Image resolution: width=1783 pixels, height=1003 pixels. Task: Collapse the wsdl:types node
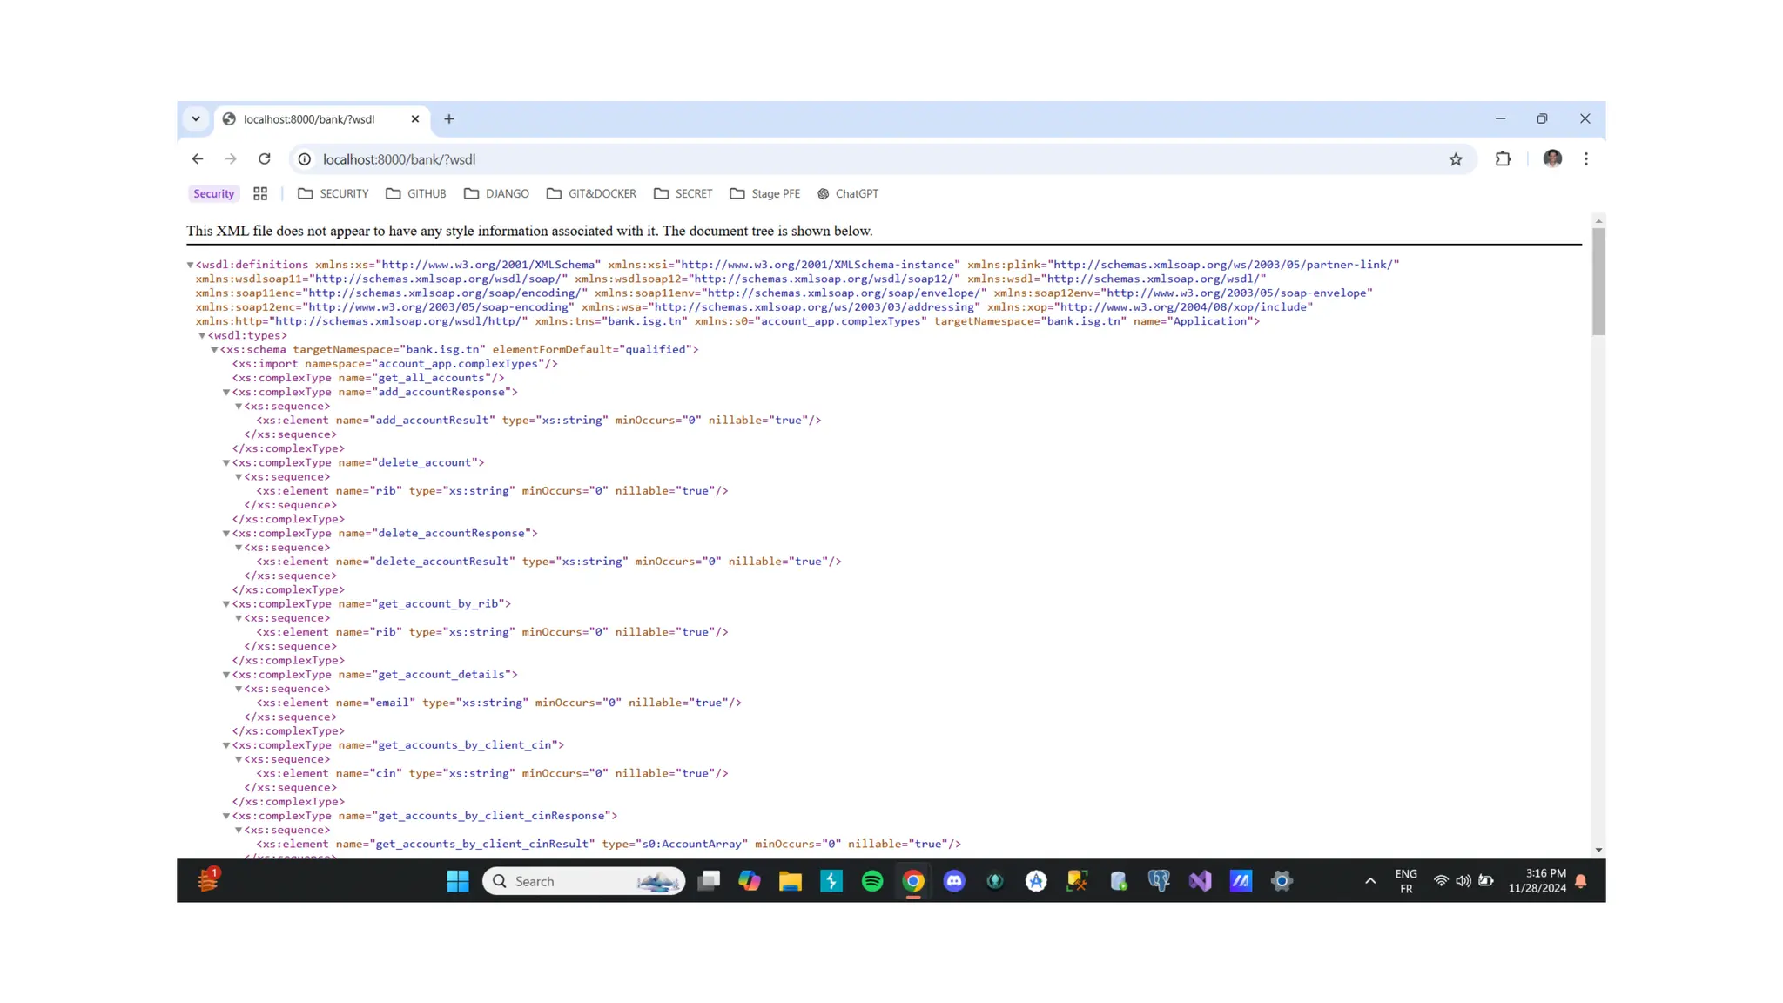click(x=202, y=335)
